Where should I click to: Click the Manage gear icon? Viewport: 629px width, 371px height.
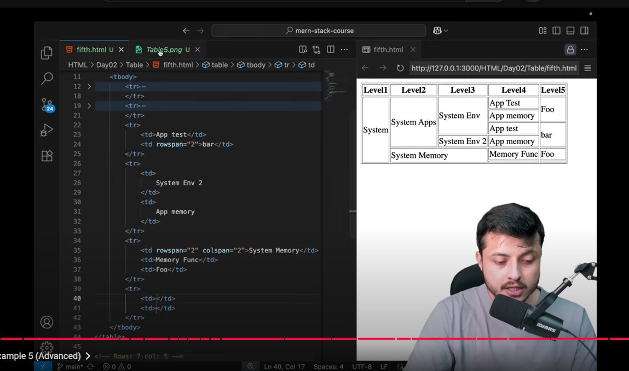click(47, 346)
